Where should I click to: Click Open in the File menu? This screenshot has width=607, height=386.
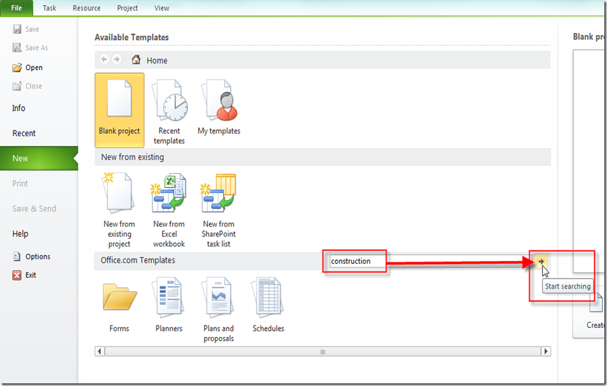point(34,67)
